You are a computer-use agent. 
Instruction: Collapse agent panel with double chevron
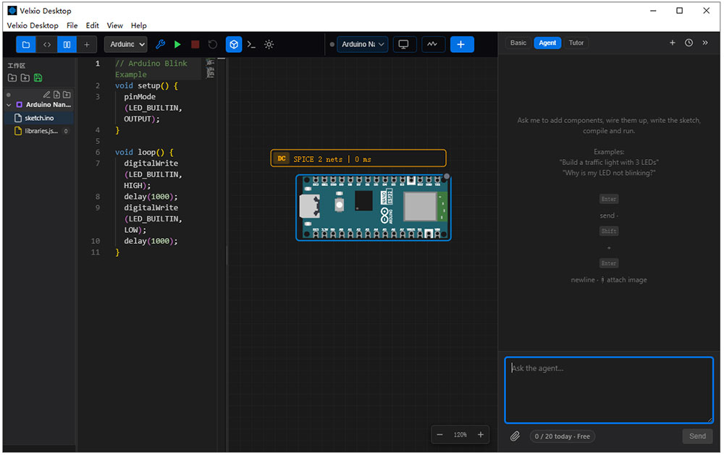705,43
